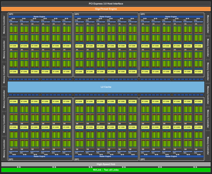Click the first TPC label in top-left GPC
The image size is (212, 174).
click(11, 20)
